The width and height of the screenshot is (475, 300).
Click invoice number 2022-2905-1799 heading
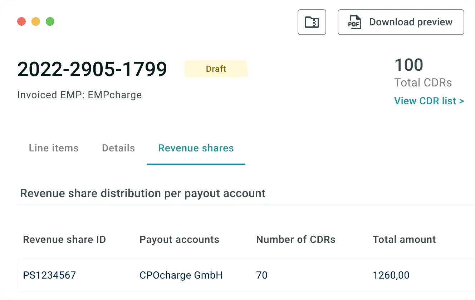click(x=92, y=69)
